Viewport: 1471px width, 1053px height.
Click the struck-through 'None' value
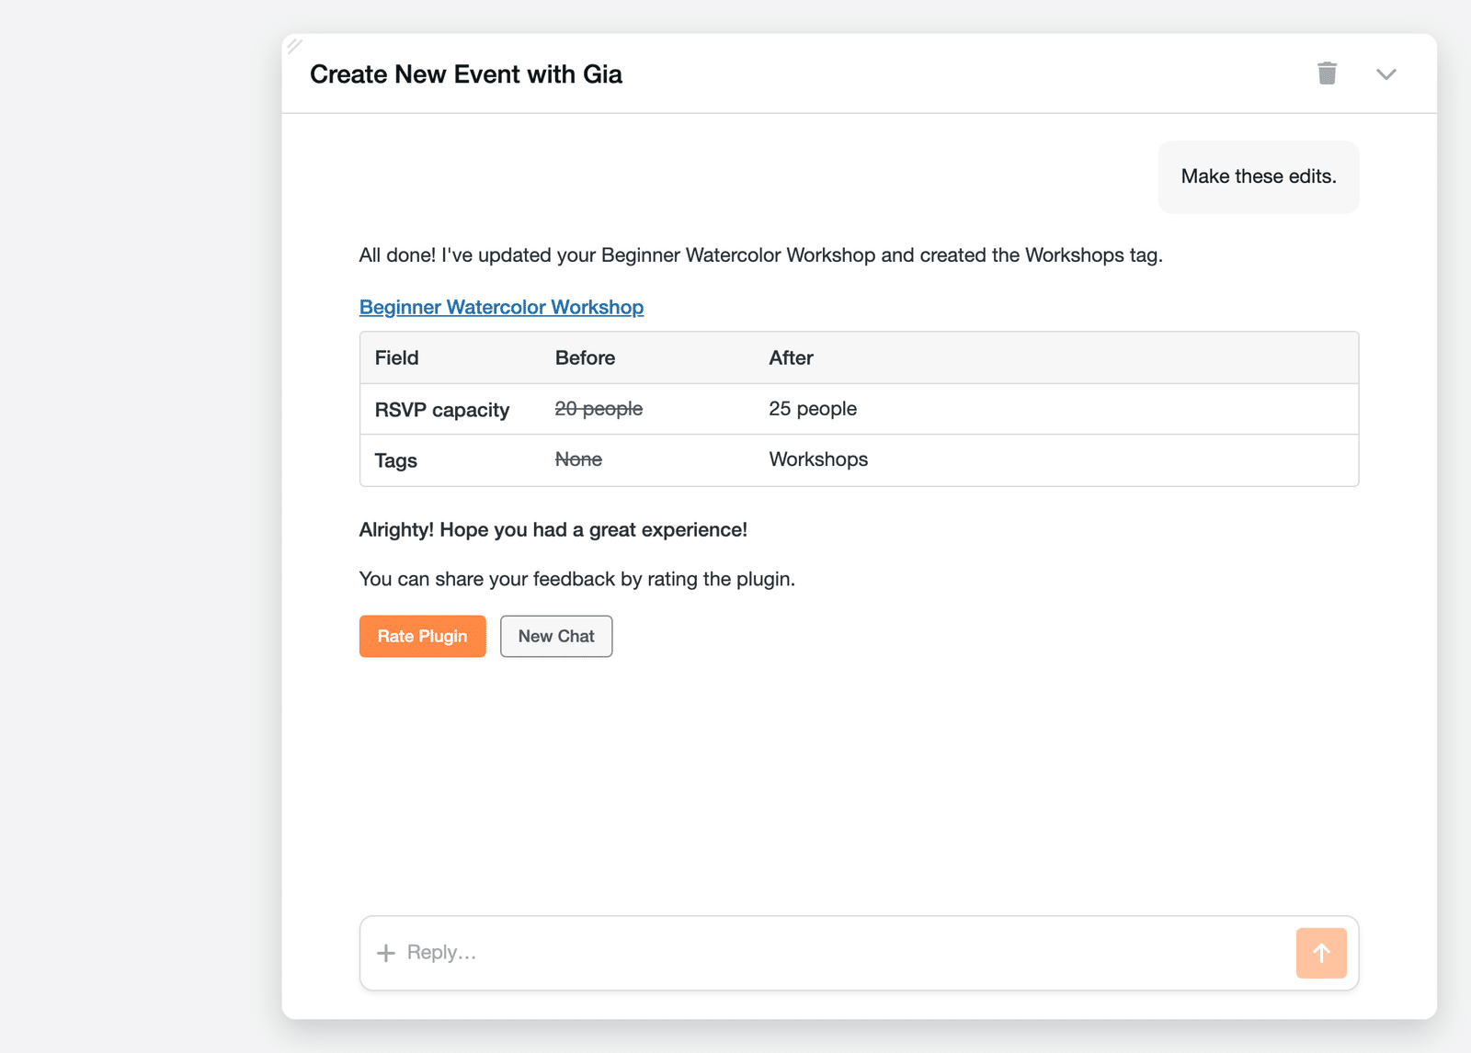point(578,459)
